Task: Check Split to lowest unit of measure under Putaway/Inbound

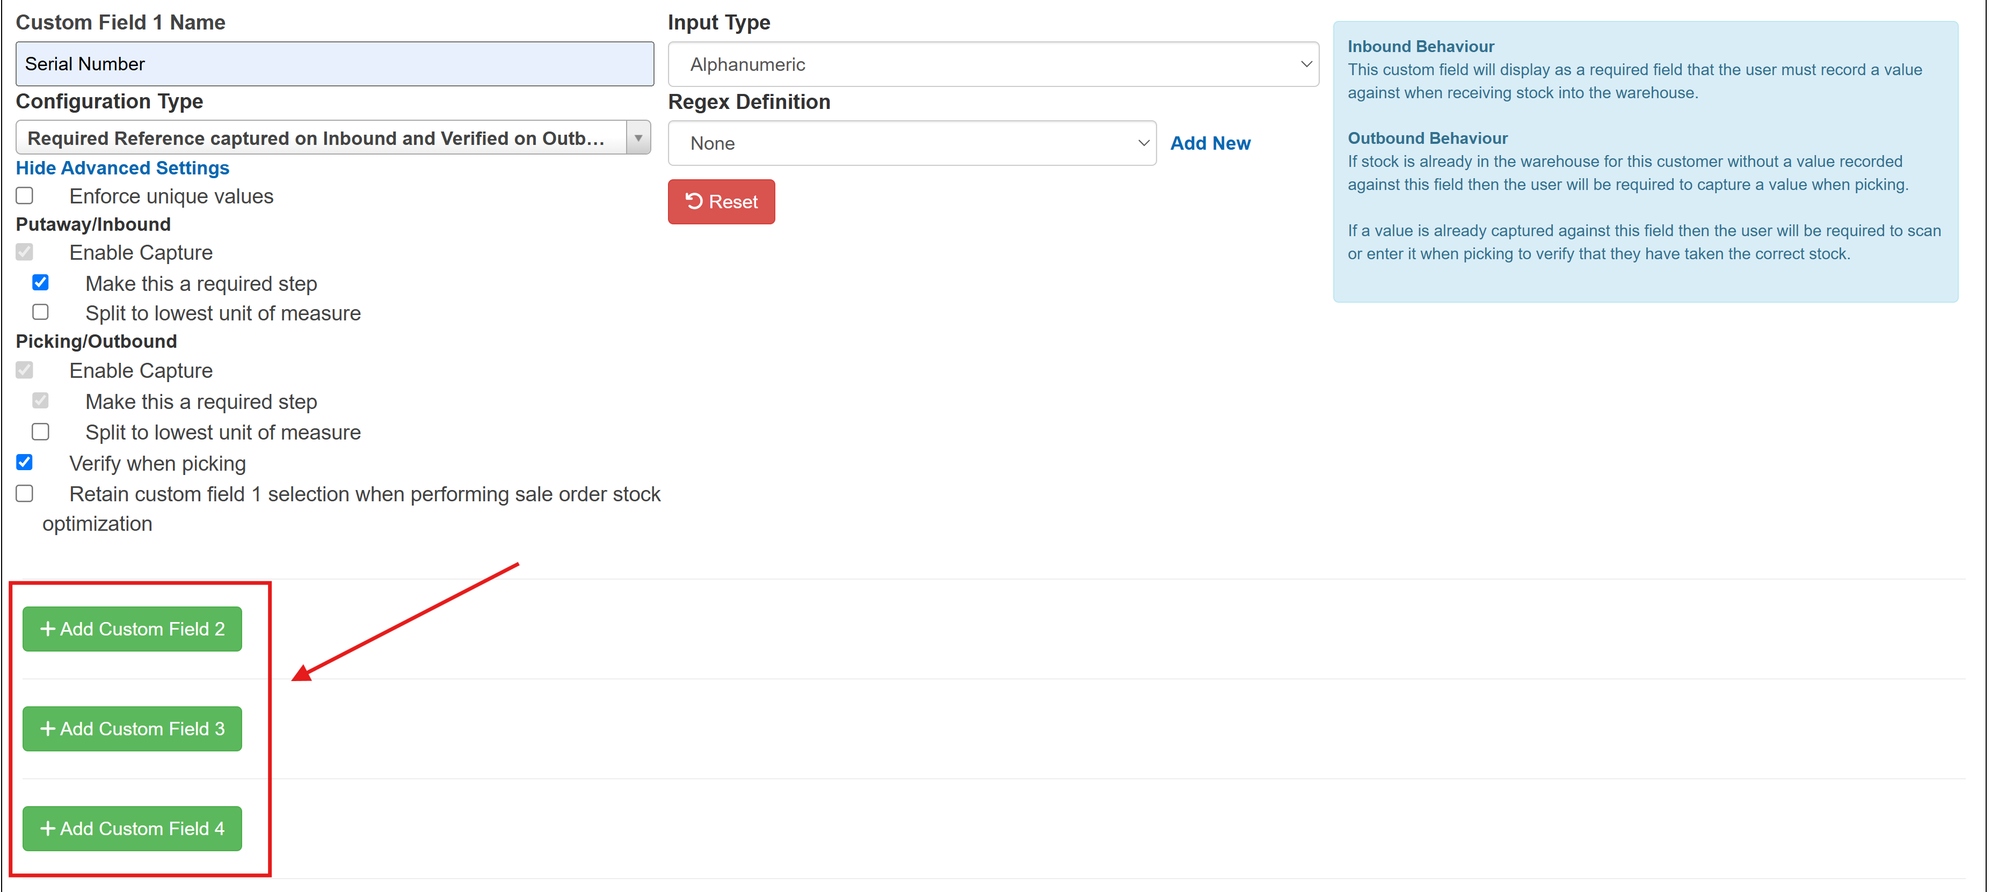Action: pyautogui.click(x=40, y=311)
